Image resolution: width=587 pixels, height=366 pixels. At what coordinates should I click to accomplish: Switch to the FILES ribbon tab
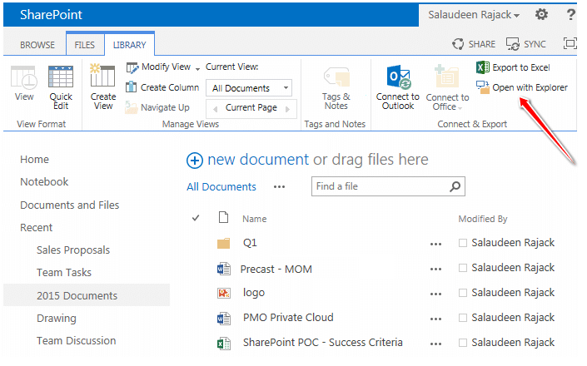click(85, 45)
